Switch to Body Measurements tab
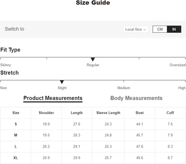 136,98
